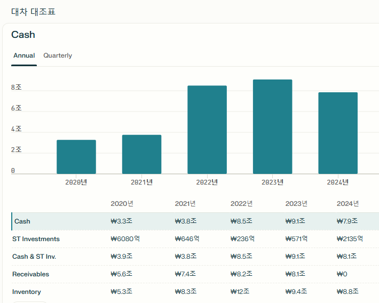This screenshot has width=379, height=303.
Task: Click the ₩9.4조 Inventory value
Action: click(296, 292)
